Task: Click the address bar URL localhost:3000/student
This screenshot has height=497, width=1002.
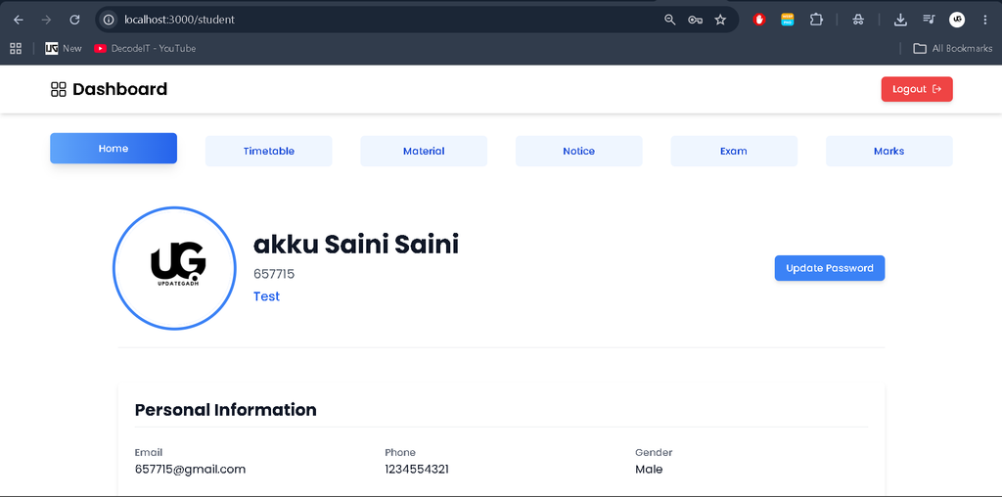Action: [x=180, y=20]
